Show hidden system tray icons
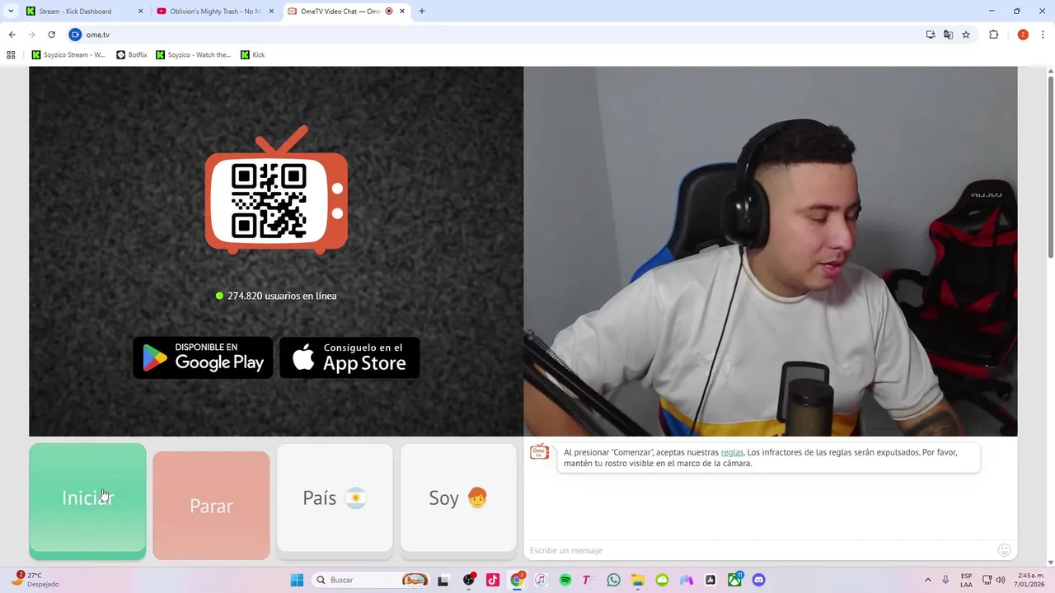 (927, 580)
